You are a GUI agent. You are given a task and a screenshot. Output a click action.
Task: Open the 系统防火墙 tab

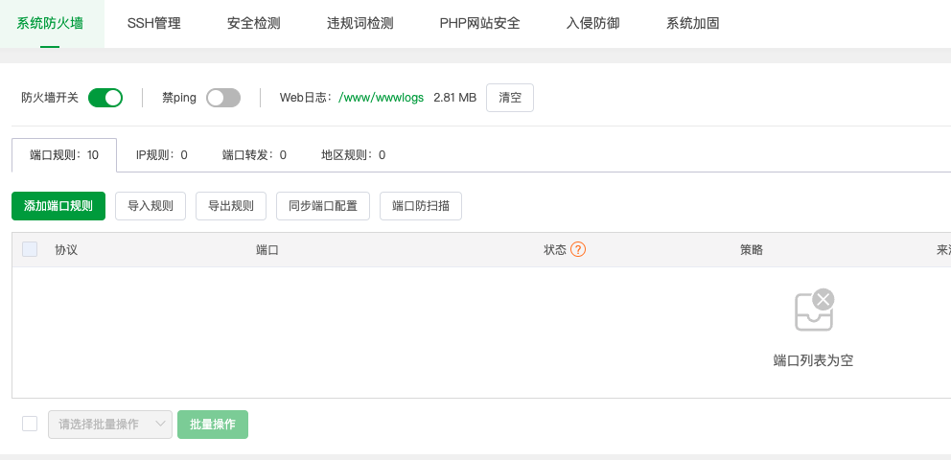(x=50, y=24)
